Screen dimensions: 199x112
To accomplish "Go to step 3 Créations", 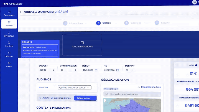I will point(133,23).
